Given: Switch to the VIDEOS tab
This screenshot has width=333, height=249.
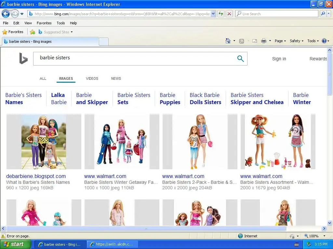Looking at the screenshot, I should (x=92, y=78).
